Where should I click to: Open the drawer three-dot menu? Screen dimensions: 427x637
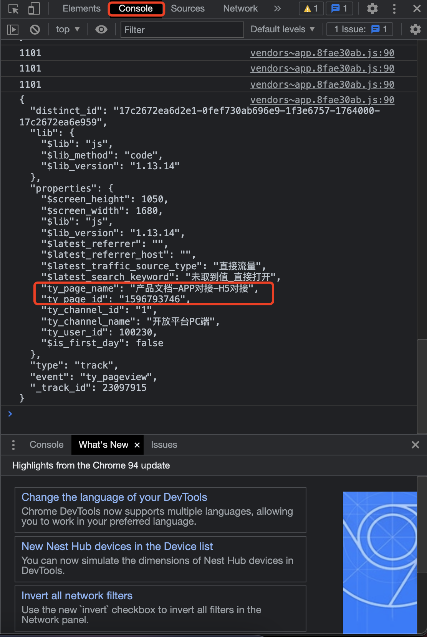click(x=13, y=445)
